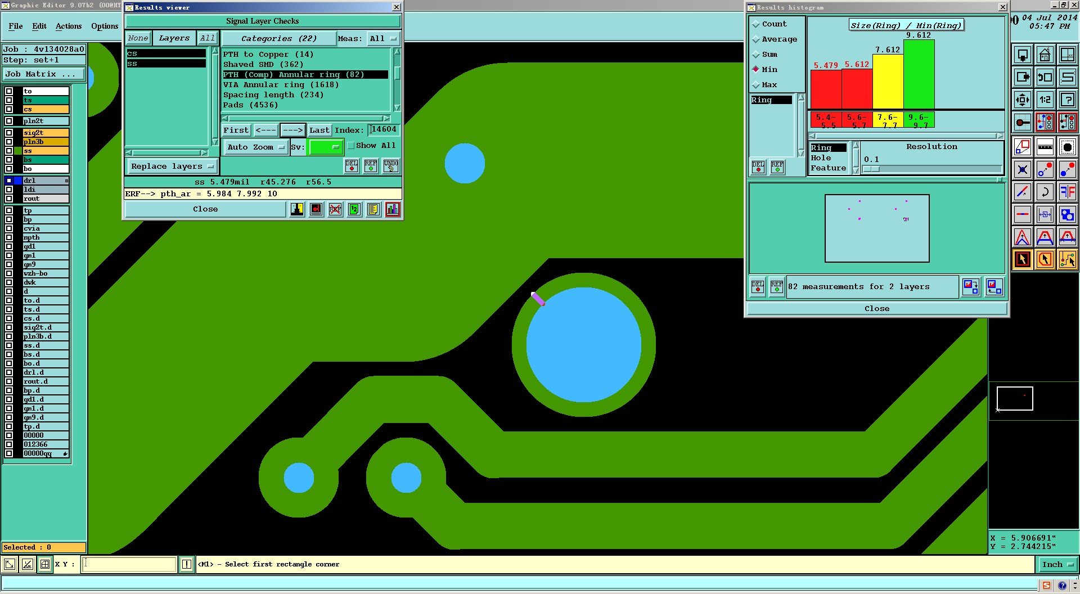
Task: Click the First result button
Action: (236, 130)
